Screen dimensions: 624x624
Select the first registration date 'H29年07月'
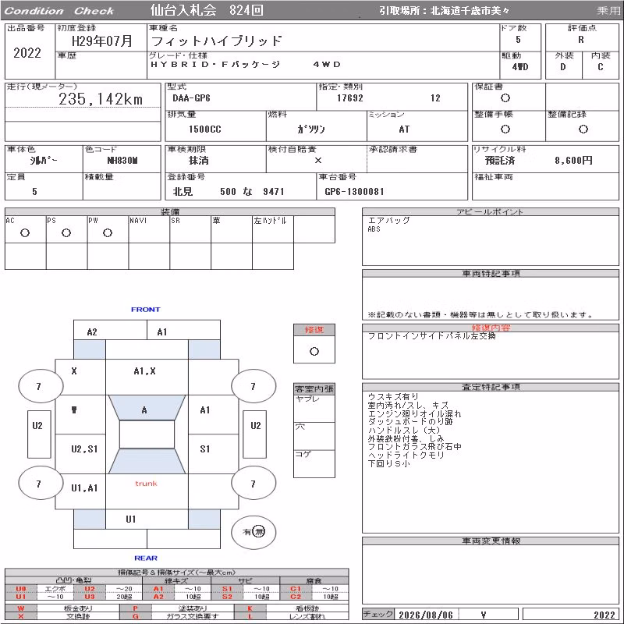101,41
